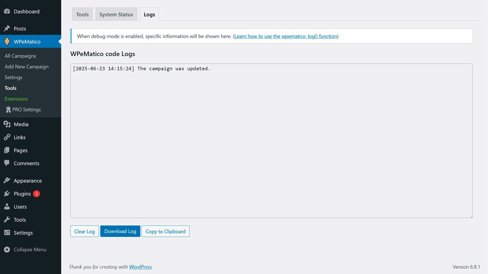The height and width of the screenshot is (274, 488).
Task: Click the 'WPeMatico code Logs' heading
Action: click(x=103, y=54)
